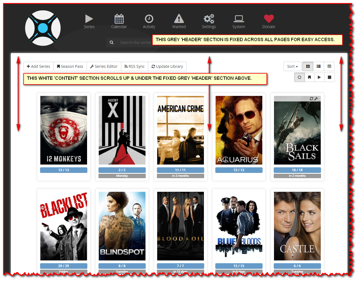Screen dimensions: 358x281
Task: Click the Season Pass button
Action: pos(70,66)
